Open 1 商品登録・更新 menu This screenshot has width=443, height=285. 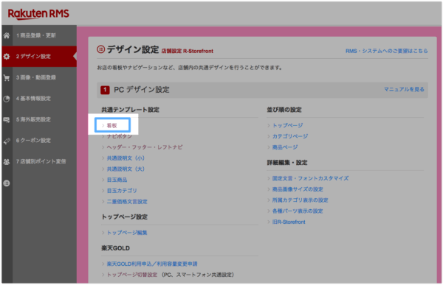36,35
